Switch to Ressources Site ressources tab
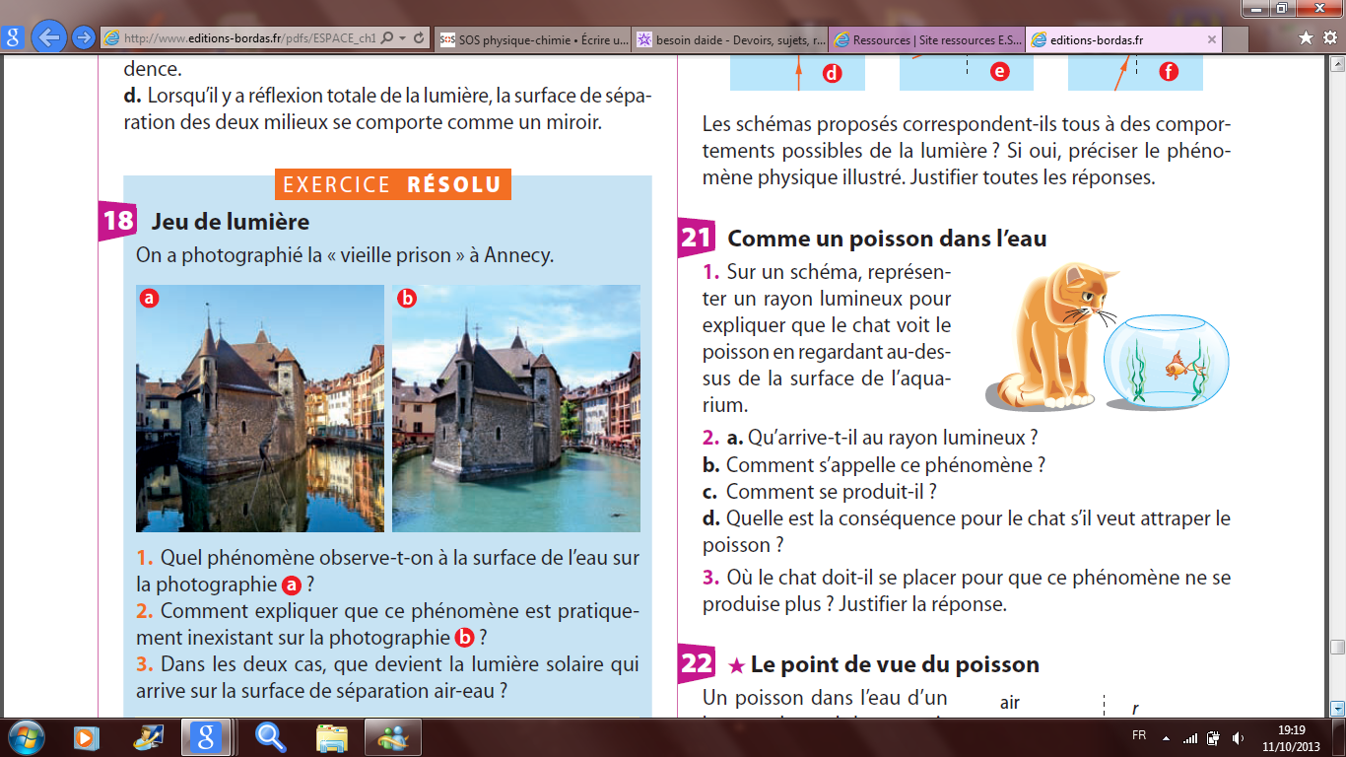1346x757 pixels. click(926, 39)
